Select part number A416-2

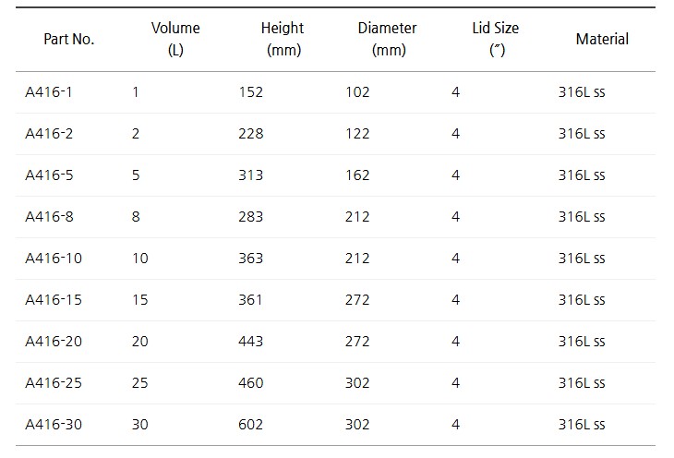pos(49,134)
